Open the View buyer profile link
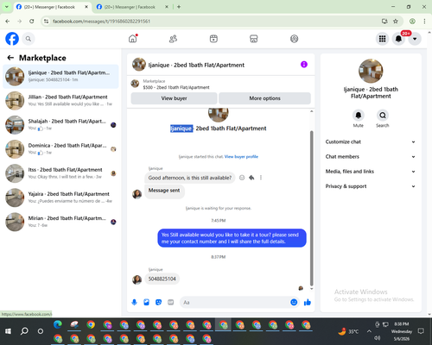 pos(241,157)
